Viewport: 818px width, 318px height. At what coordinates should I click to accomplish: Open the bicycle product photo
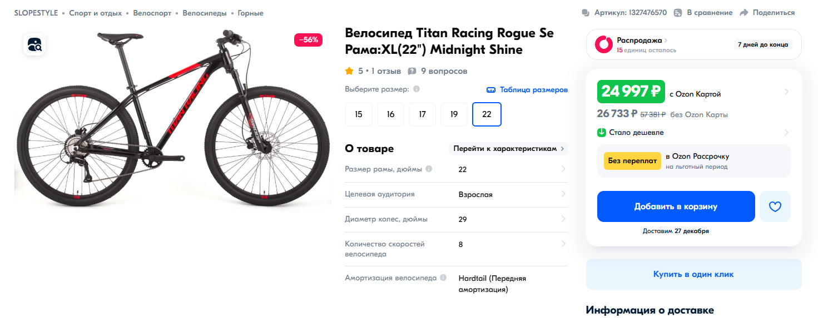172,119
